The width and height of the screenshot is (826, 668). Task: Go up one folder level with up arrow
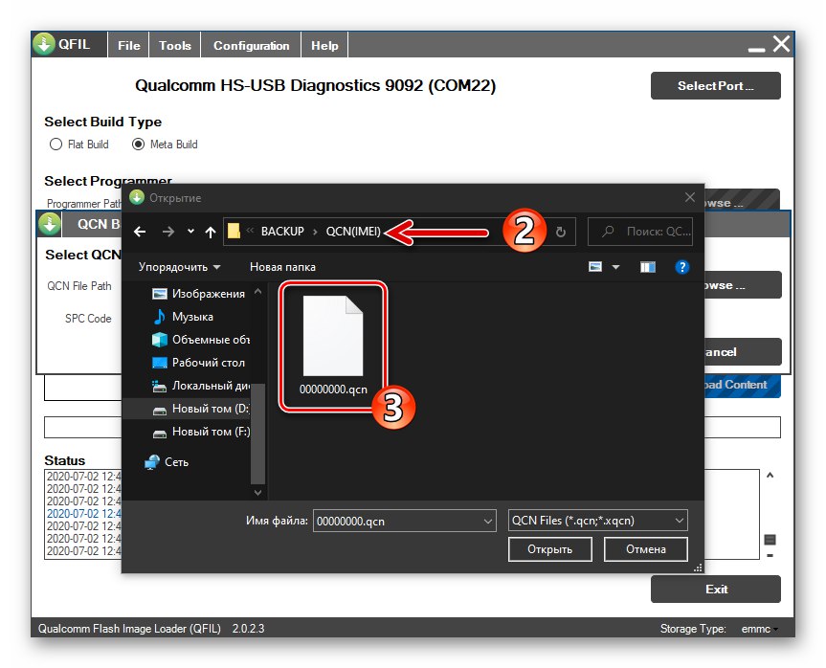pyautogui.click(x=211, y=232)
